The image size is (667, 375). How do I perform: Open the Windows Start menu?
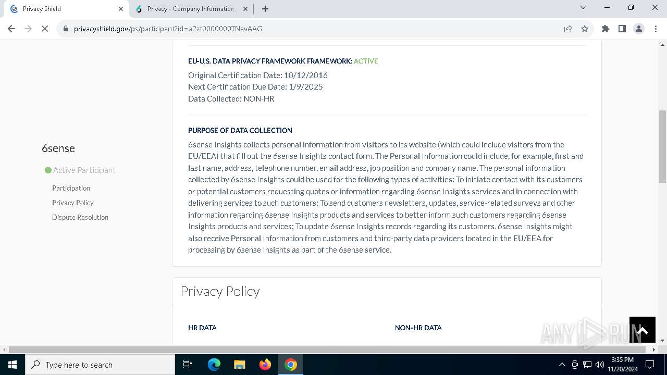point(13,365)
